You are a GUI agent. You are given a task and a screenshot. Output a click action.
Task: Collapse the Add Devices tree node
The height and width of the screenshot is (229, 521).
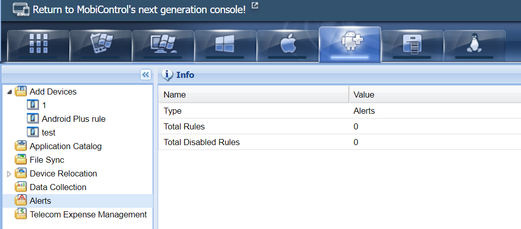(x=10, y=92)
